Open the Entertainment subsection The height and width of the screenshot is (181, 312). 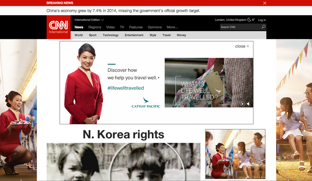[134, 35]
